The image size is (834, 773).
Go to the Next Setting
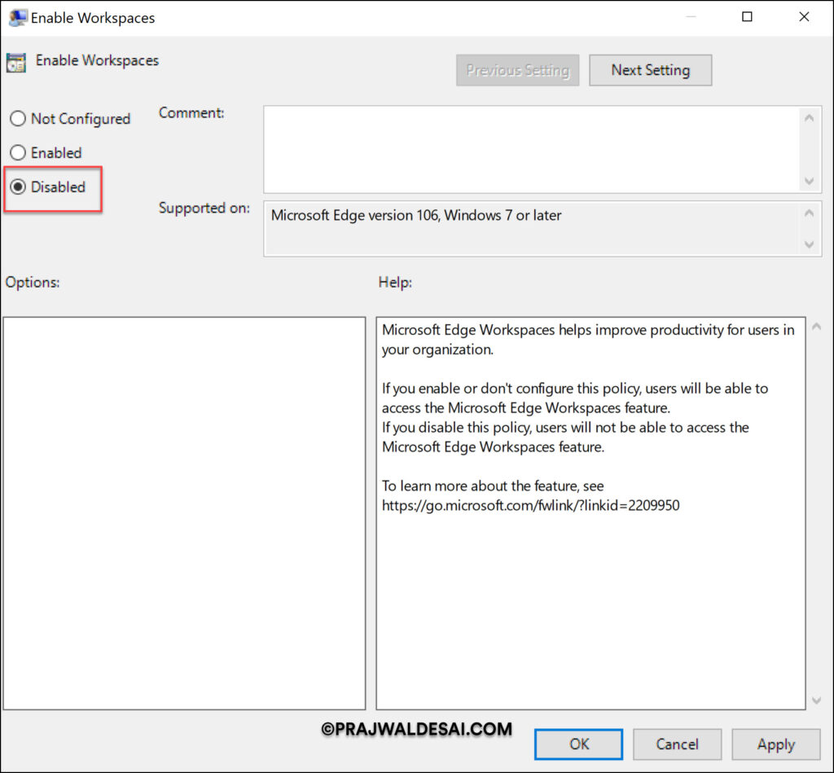coord(650,70)
